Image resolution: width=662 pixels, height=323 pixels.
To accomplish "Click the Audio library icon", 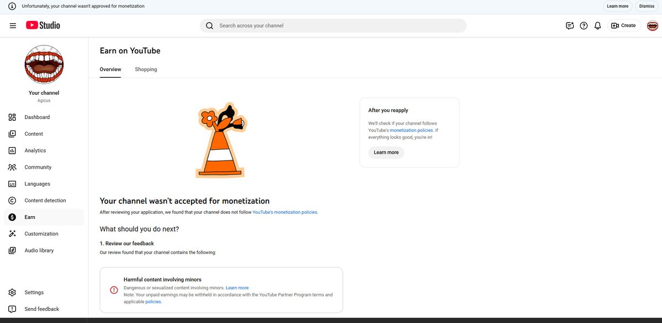I will pos(12,250).
